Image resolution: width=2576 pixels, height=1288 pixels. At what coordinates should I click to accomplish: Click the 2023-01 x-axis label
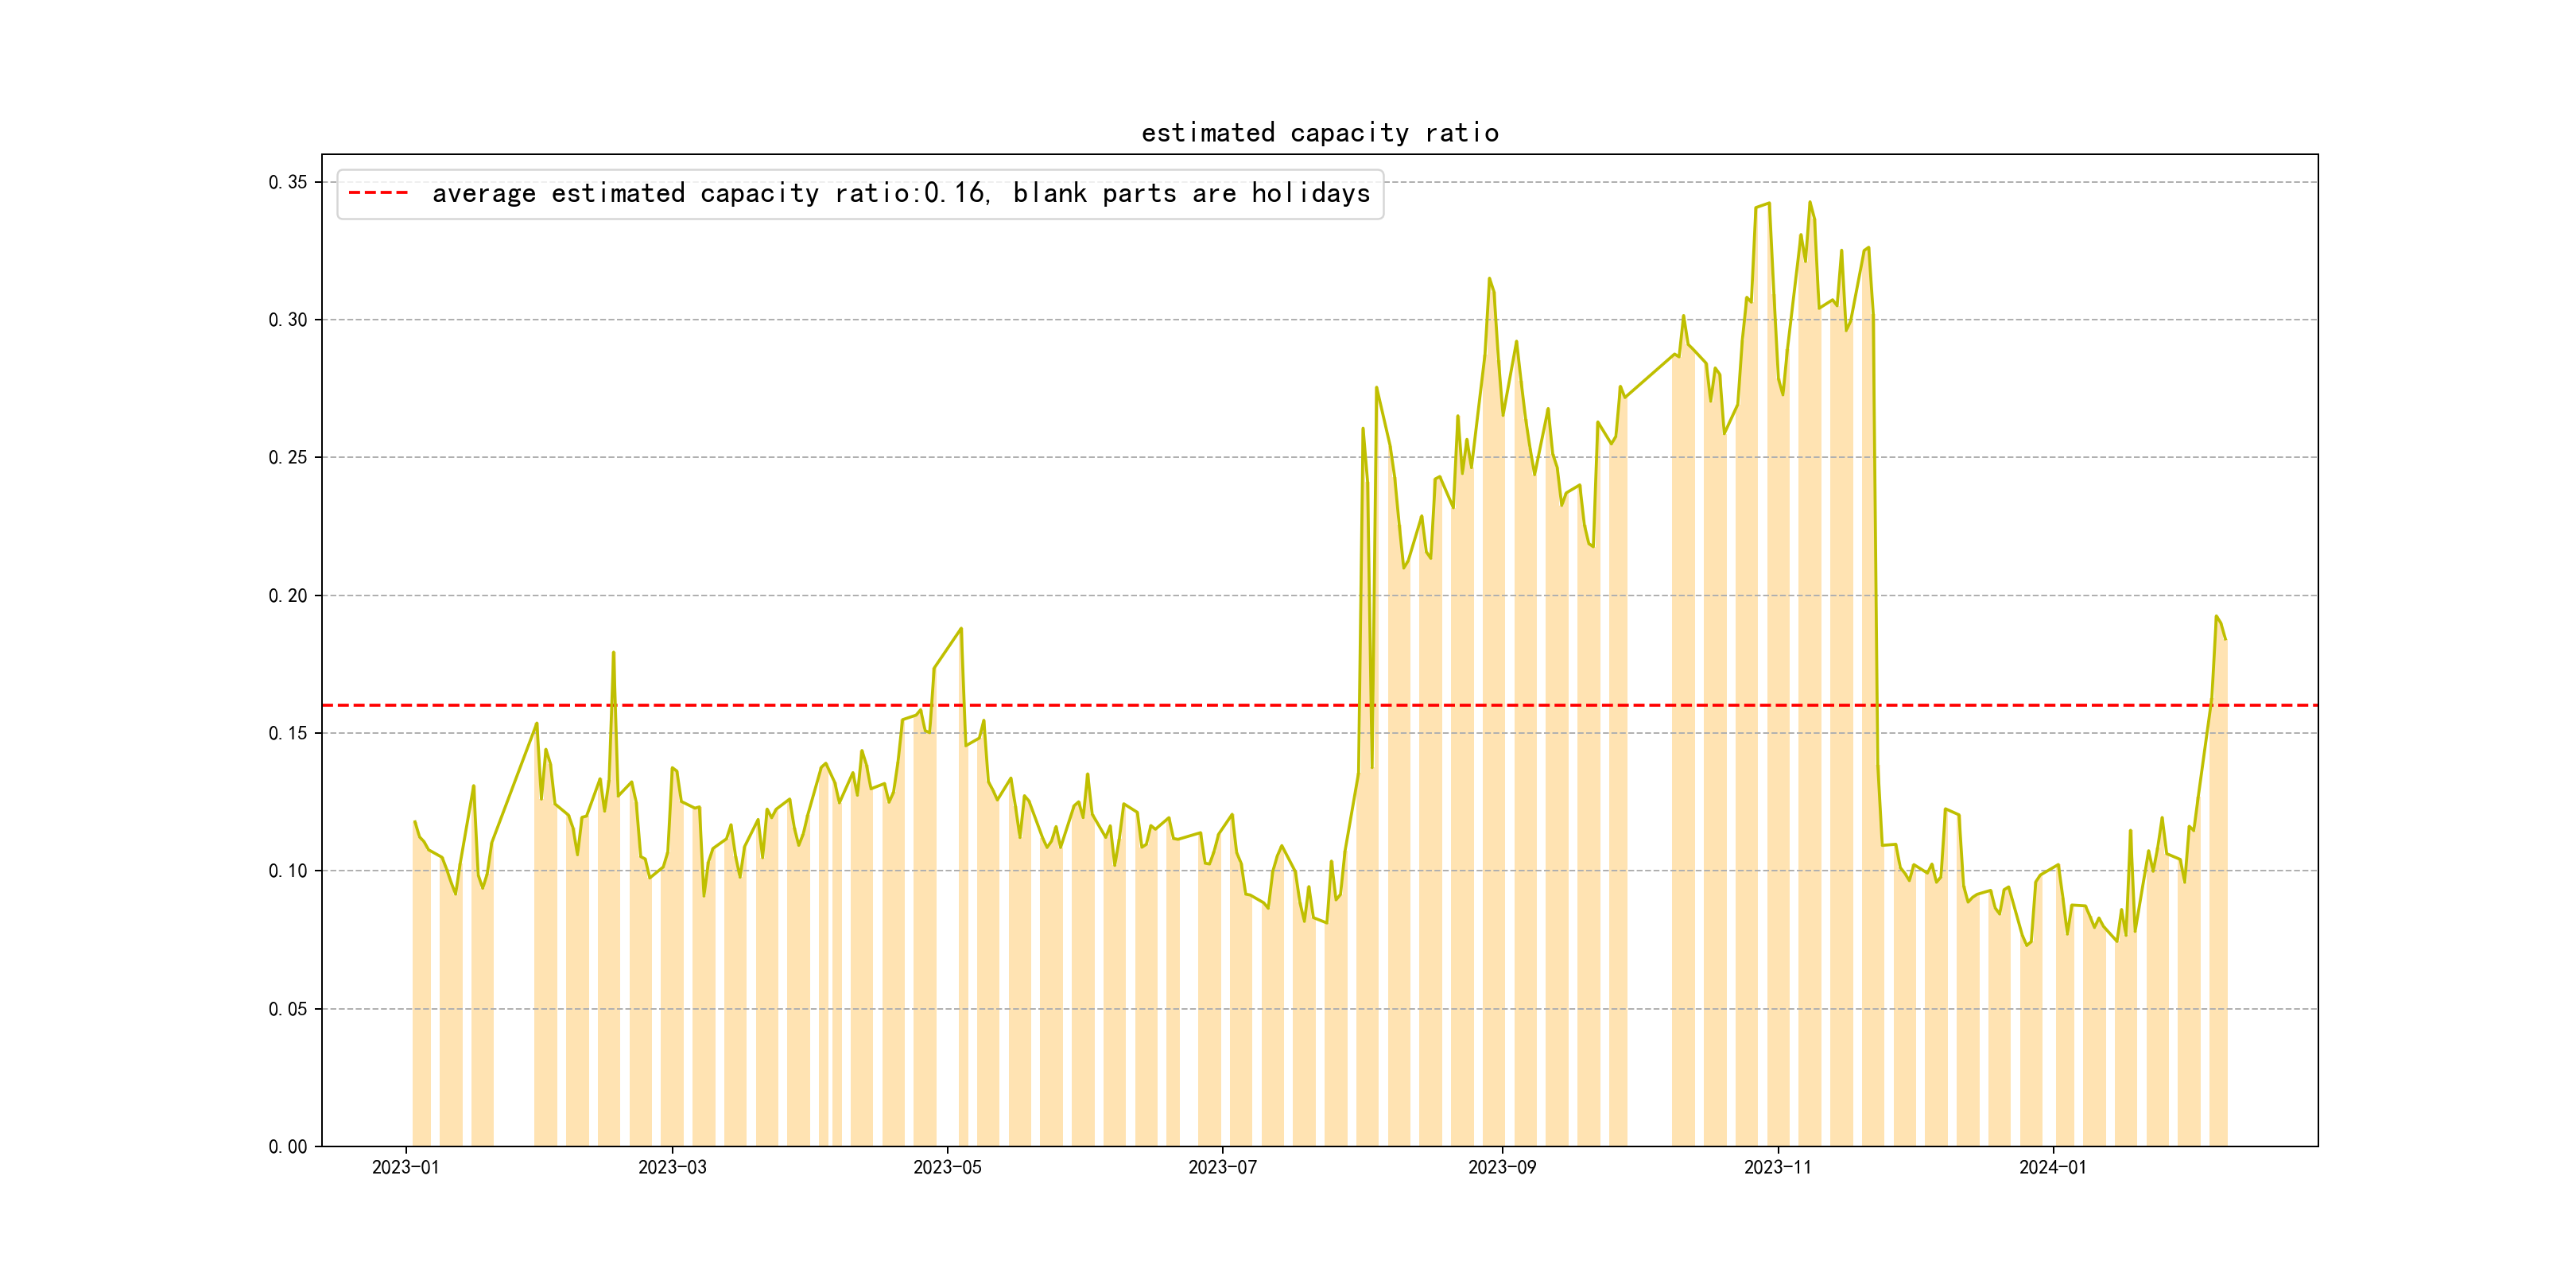(405, 1167)
